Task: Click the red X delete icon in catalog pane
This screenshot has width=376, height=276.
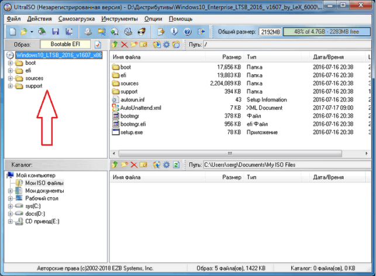Action: pos(134,165)
